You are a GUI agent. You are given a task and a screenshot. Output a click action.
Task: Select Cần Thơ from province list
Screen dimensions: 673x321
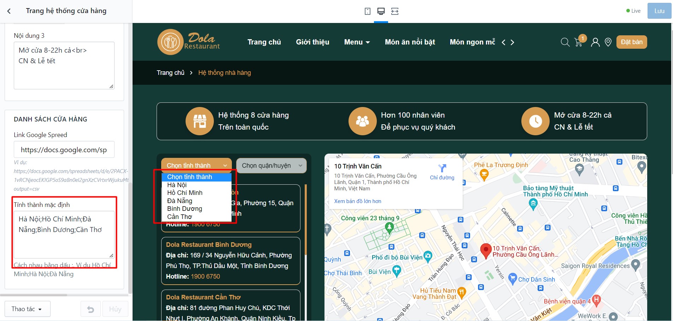[x=197, y=217]
